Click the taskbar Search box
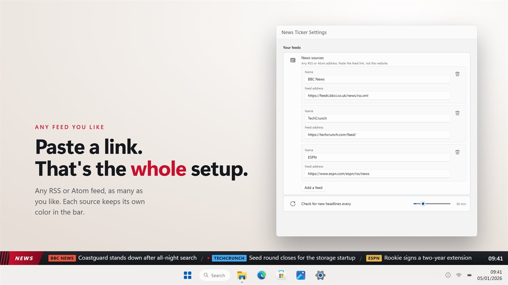 (x=215, y=275)
